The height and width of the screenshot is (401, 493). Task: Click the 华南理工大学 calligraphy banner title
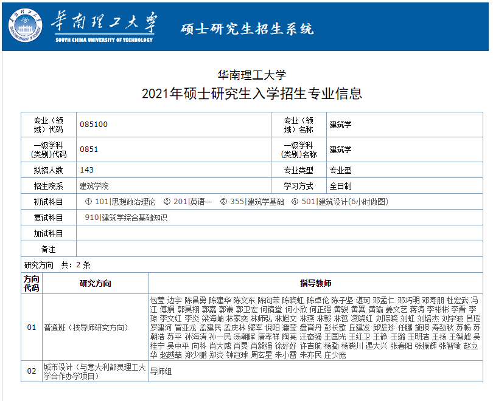pyautogui.click(x=104, y=22)
